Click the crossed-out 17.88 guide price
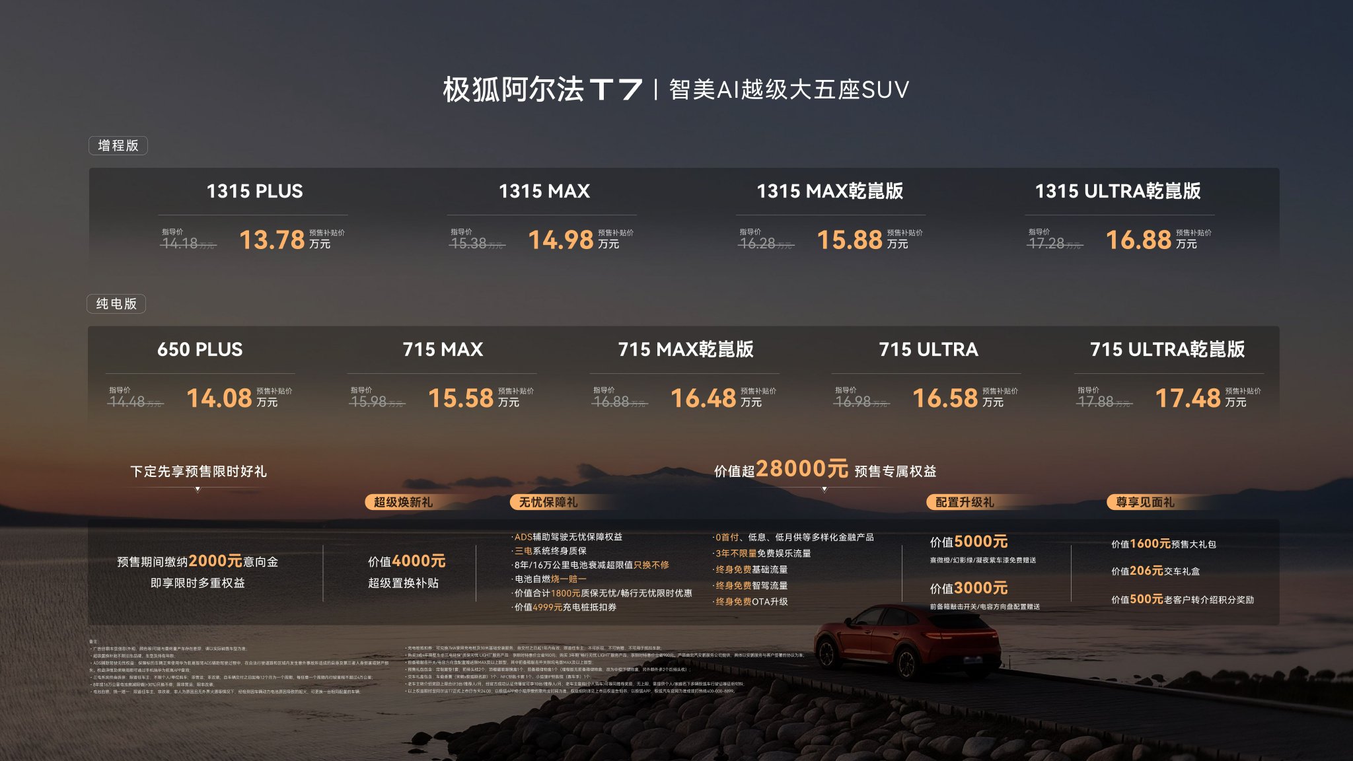 pyautogui.click(x=1104, y=402)
